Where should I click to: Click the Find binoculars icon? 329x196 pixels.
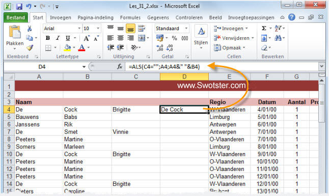278,38
